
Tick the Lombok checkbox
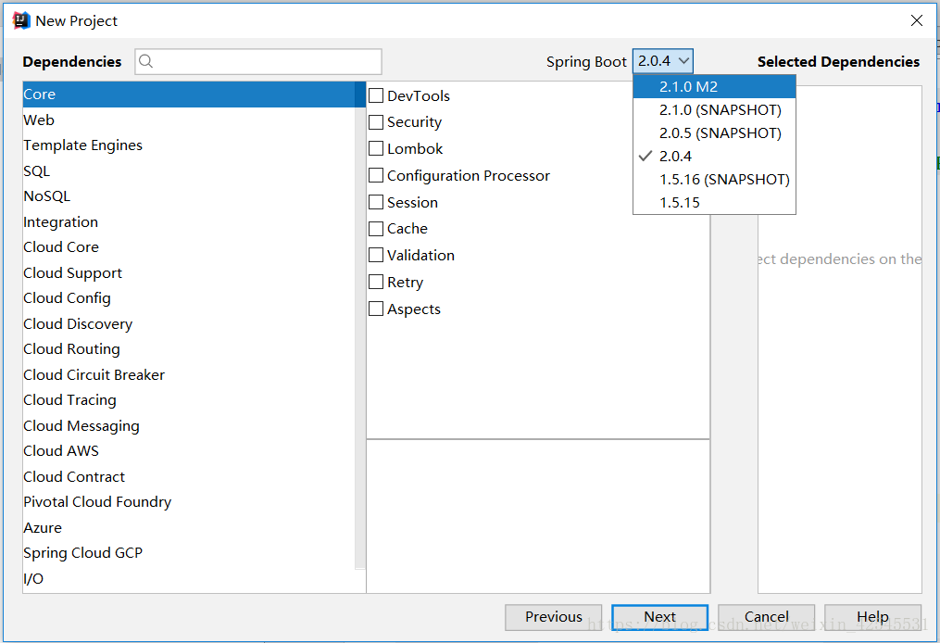click(x=376, y=148)
